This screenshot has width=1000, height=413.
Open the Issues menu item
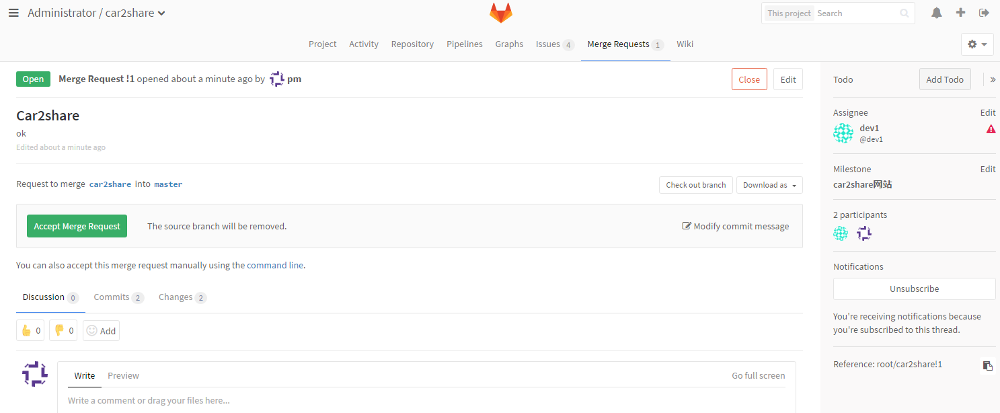click(553, 44)
